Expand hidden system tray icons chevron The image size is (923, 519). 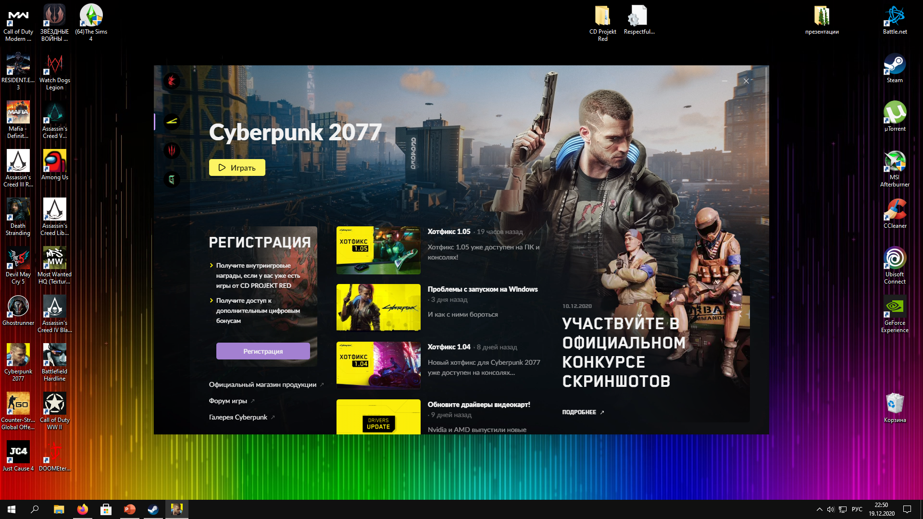819,509
